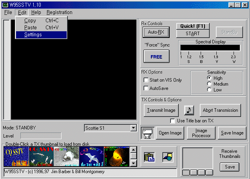250x179 pixels.
Task: Open the Scottie S1 mode dropdown
Action: [133, 128]
